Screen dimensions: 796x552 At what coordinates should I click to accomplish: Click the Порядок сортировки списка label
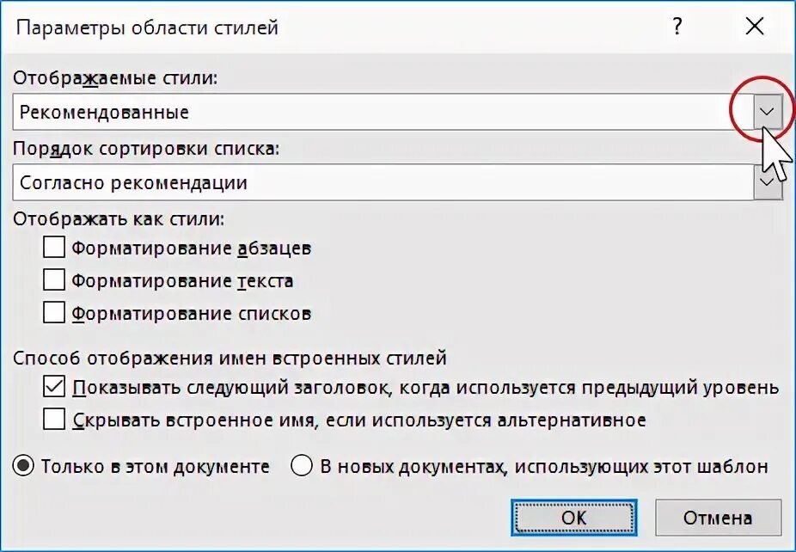click(x=146, y=148)
